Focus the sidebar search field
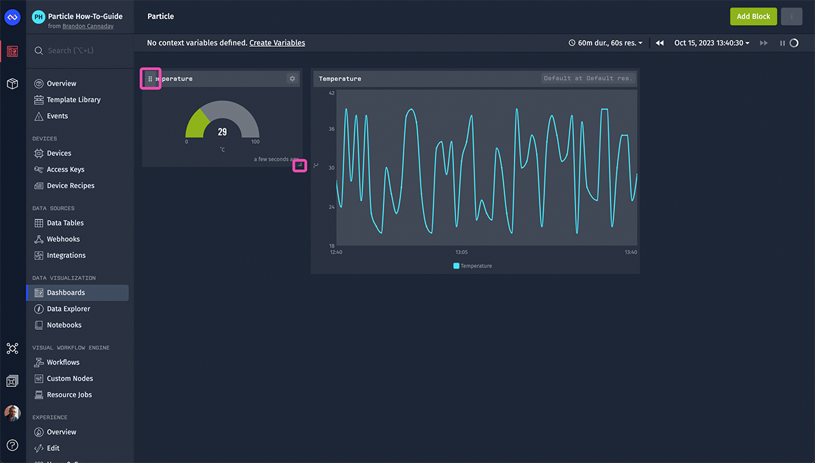815x463 pixels. (80, 51)
